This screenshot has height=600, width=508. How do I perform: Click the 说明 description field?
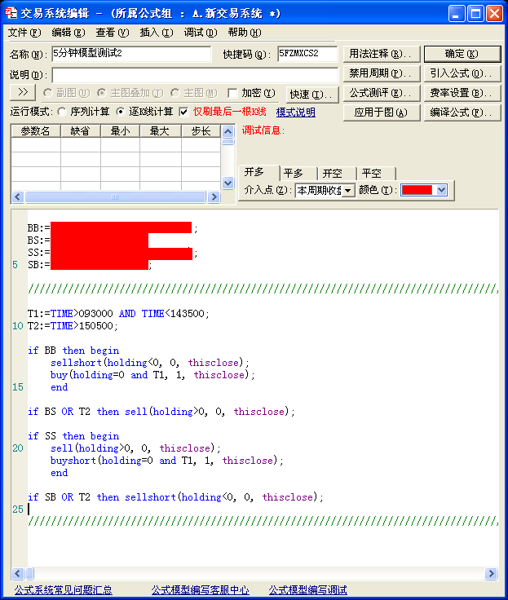point(195,75)
